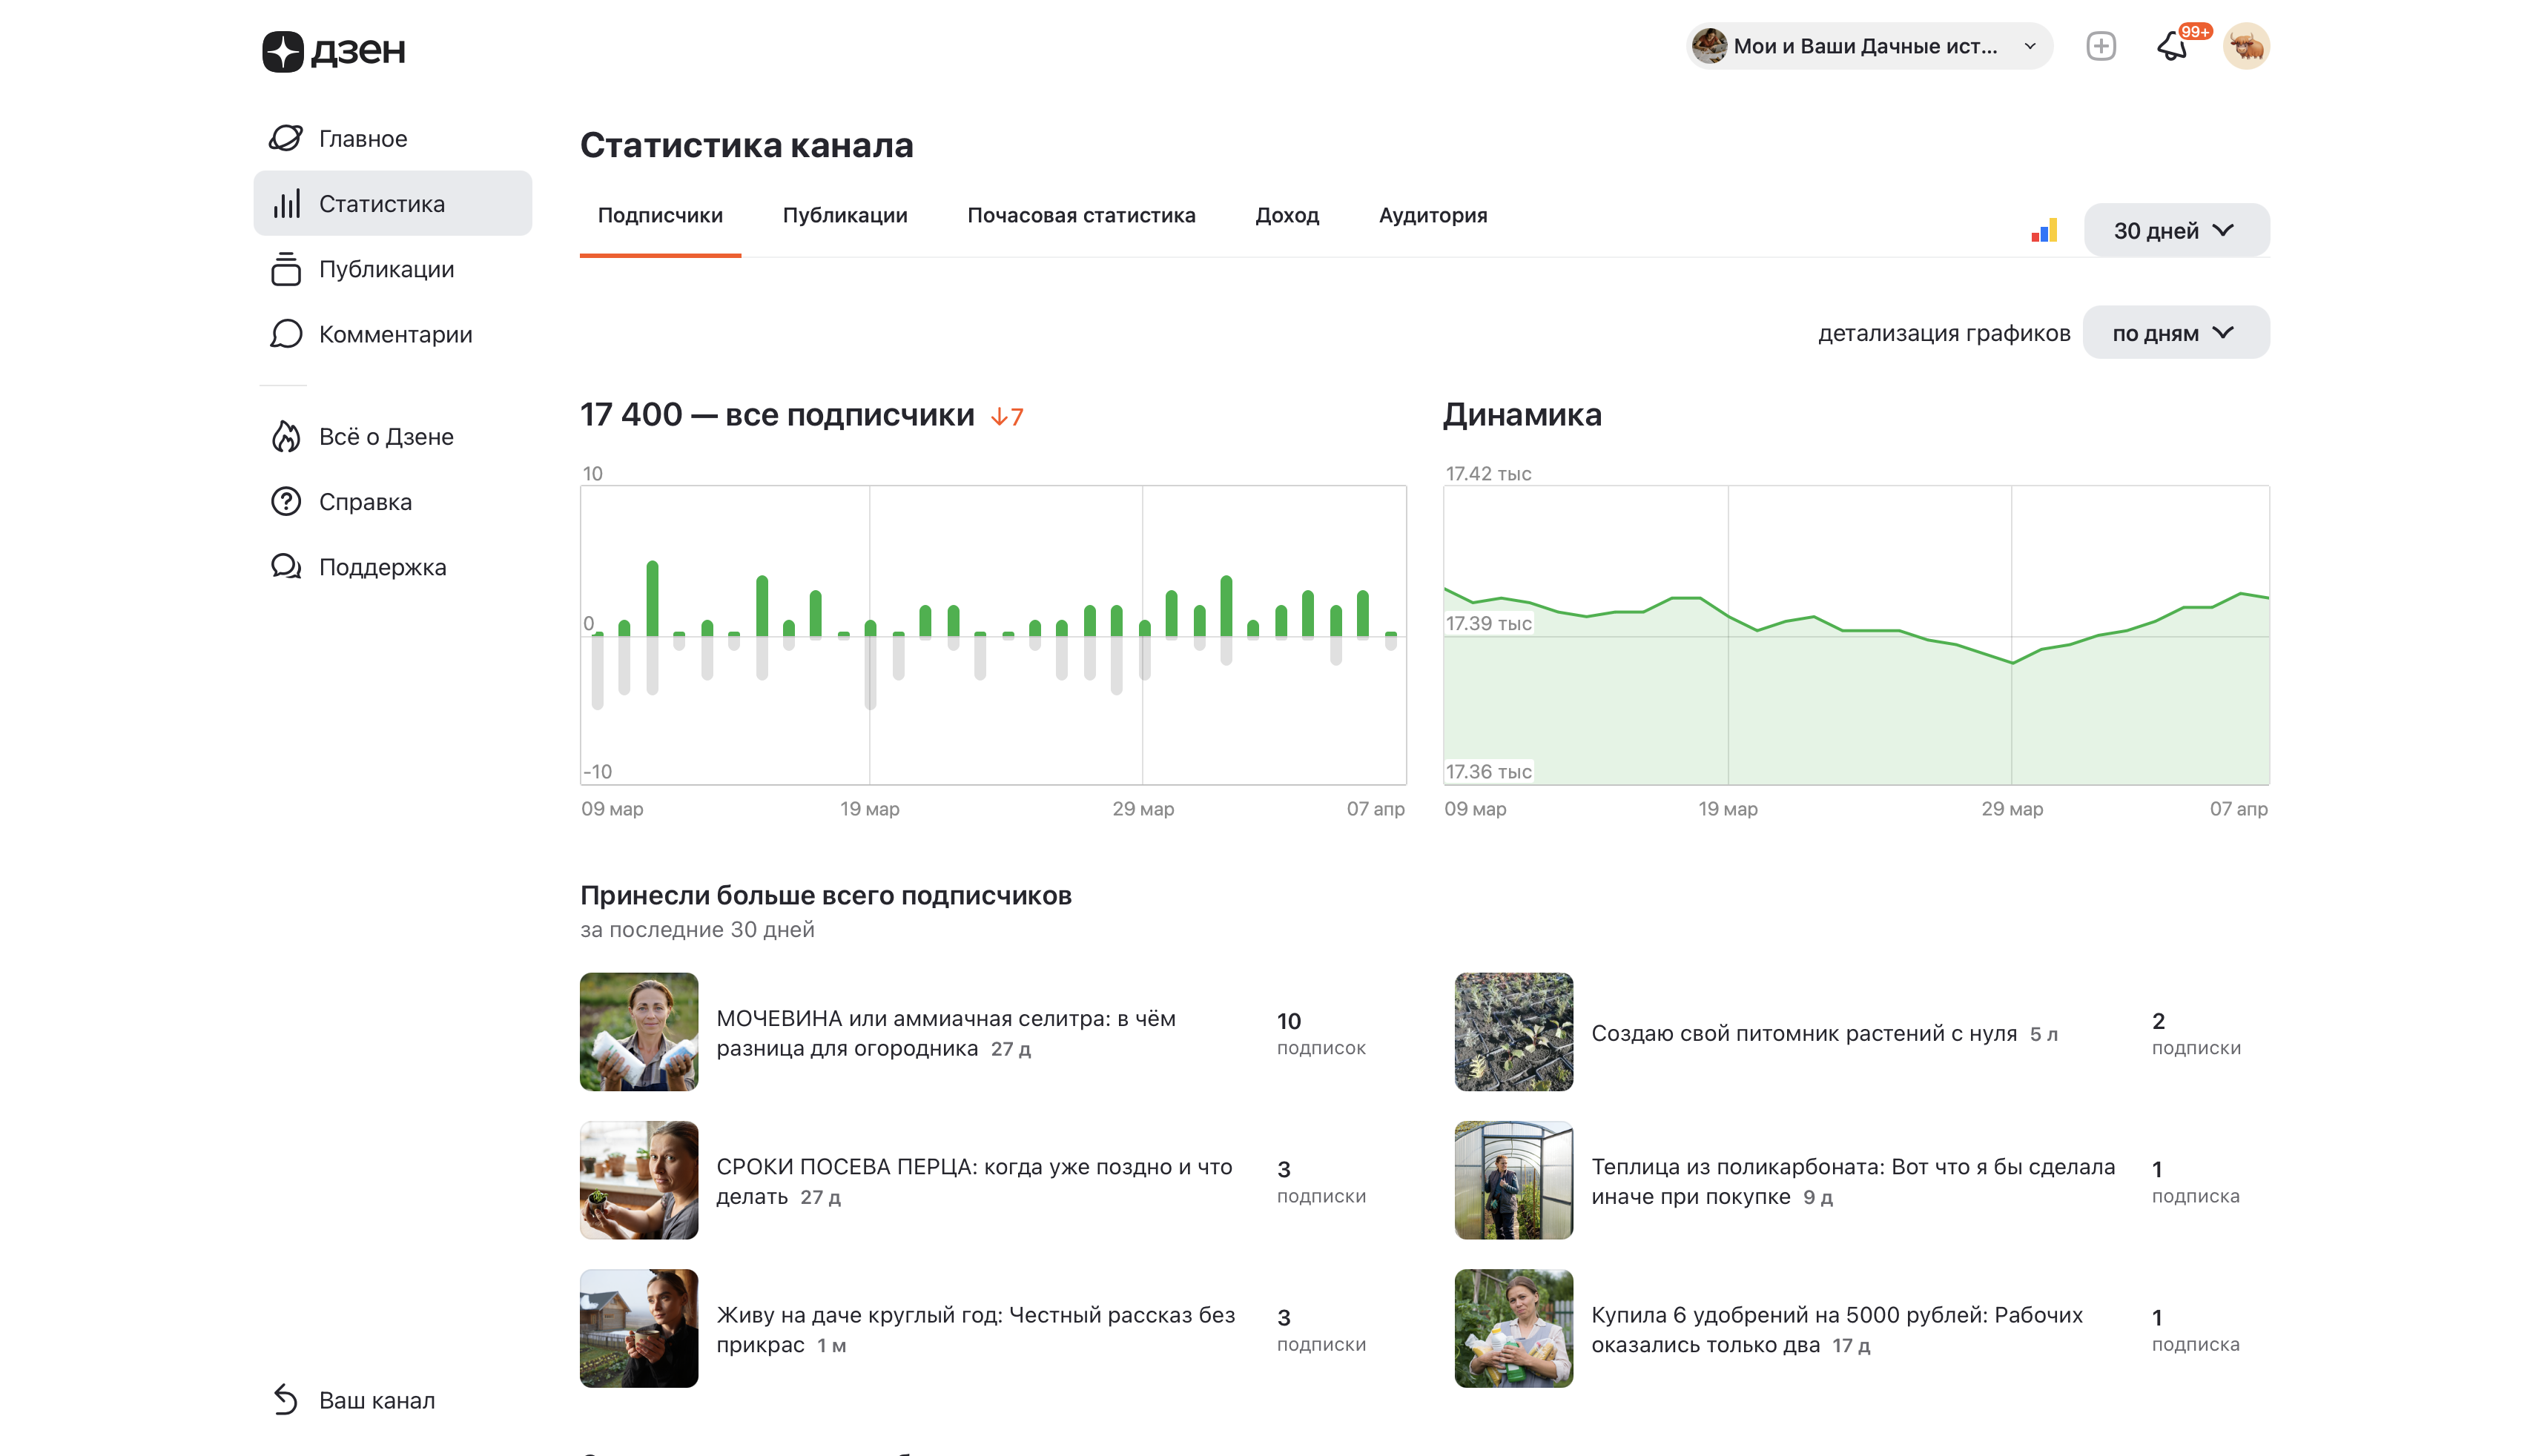The height and width of the screenshot is (1456, 2536).
Task: Click the Ваш канал link
Action: coord(376,1400)
